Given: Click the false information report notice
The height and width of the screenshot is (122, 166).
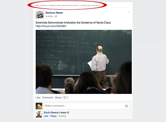Looking at the screenshot, I should coord(68,5).
